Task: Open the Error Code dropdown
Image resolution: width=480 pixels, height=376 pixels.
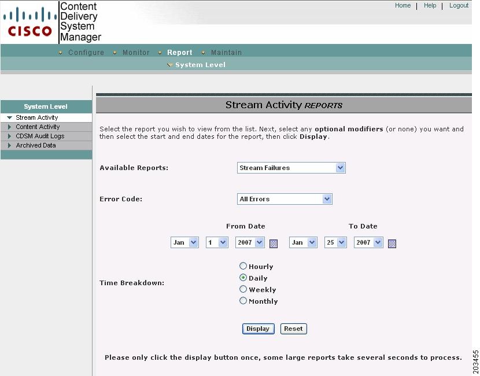Action: point(285,199)
